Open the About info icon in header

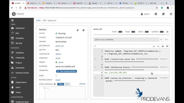click(x=156, y=14)
